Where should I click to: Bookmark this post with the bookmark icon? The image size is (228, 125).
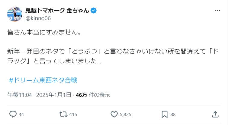(164, 114)
